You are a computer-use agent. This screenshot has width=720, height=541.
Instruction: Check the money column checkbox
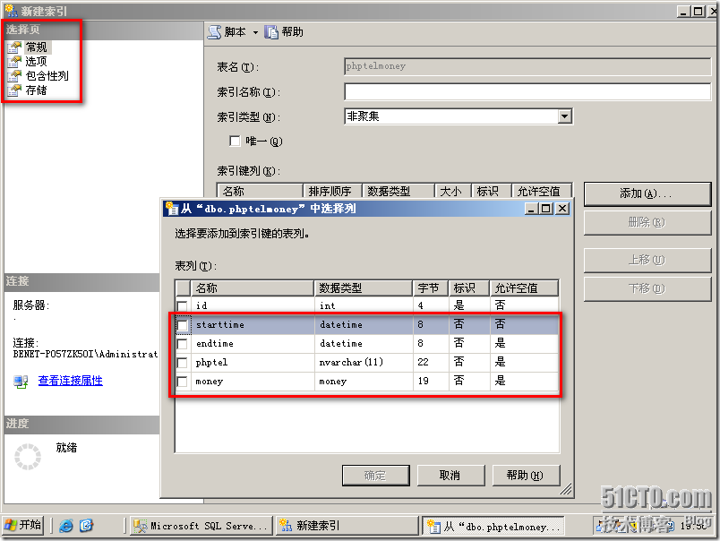pyautogui.click(x=182, y=382)
